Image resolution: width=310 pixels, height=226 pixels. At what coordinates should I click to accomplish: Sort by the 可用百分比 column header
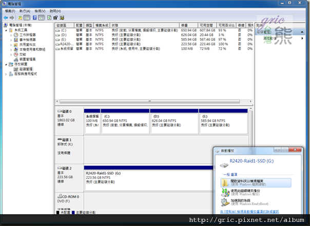point(226,25)
